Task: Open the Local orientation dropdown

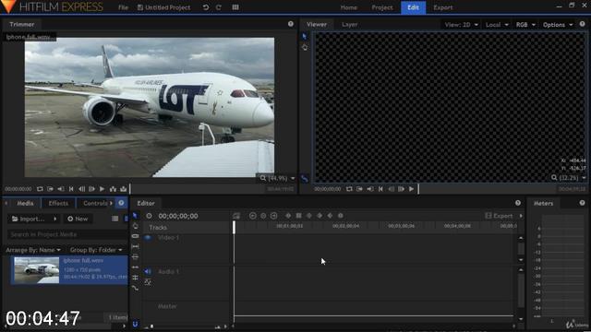Action: (x=497, y=25)
